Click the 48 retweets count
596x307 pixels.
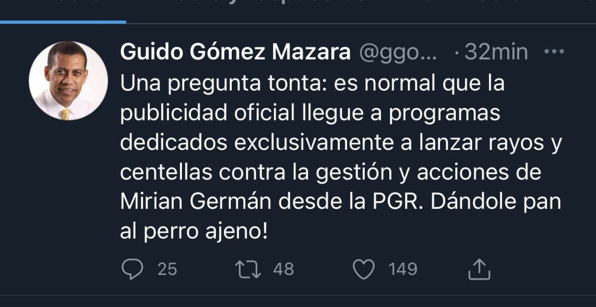283,269
